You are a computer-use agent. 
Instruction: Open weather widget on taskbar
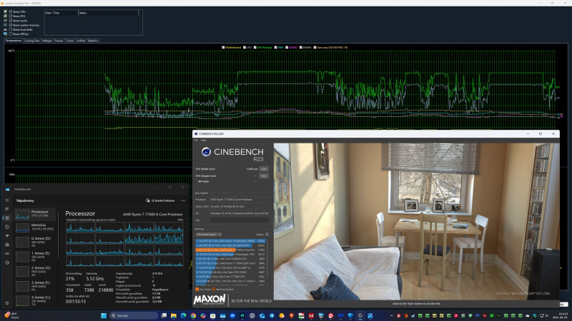11,315
